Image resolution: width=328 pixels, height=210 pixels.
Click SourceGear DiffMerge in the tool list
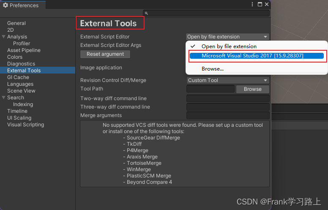tap(153, 138)
